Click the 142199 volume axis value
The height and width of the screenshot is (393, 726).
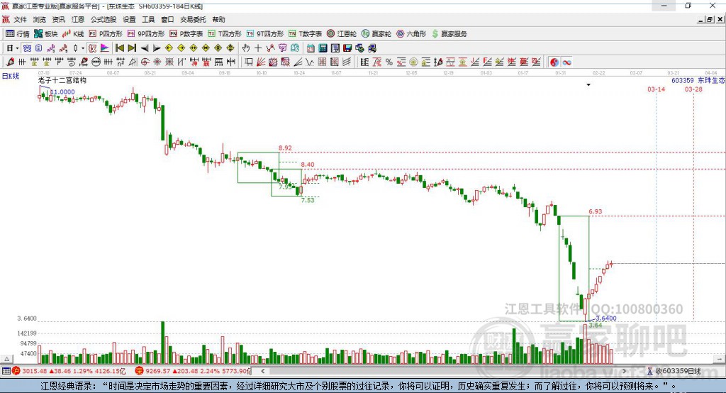pyautogui.click(x=27, y=333)
